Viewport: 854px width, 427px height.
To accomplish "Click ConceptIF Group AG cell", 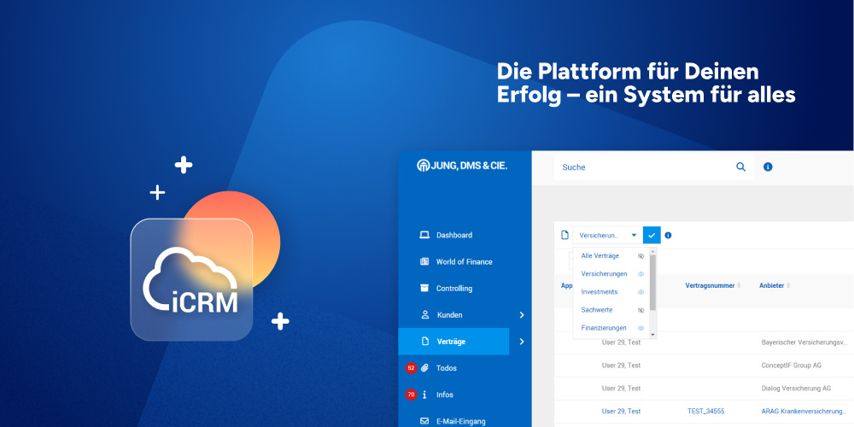I will coord(792,366).
